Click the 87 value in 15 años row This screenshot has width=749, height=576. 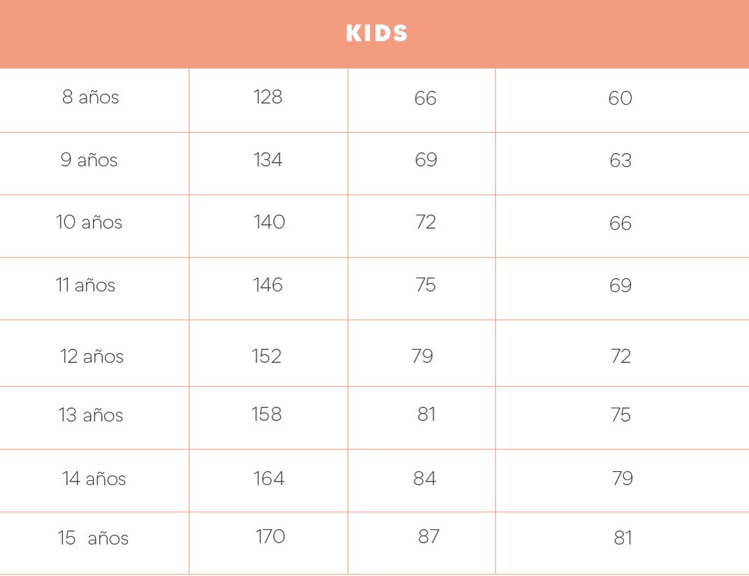coord(428,536)
